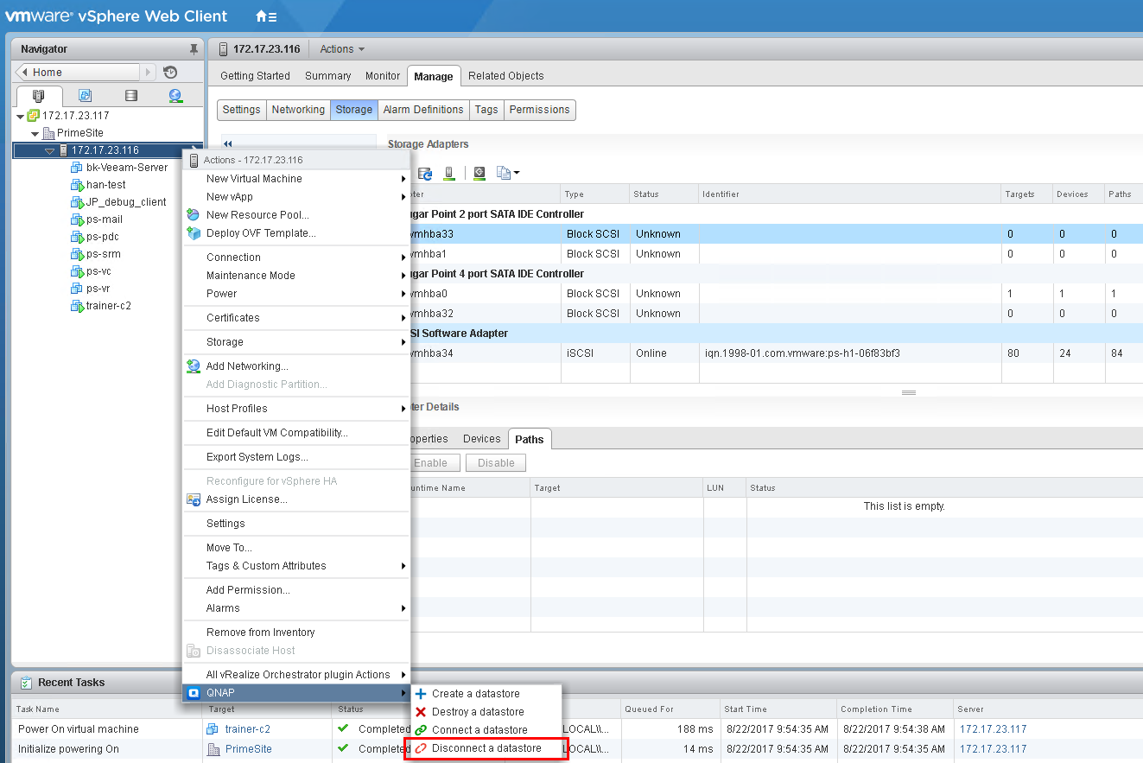The image size is (1143, 763).
Task: Select Edit Default VM Compatibility menu entry
Action: pos(296,433)
